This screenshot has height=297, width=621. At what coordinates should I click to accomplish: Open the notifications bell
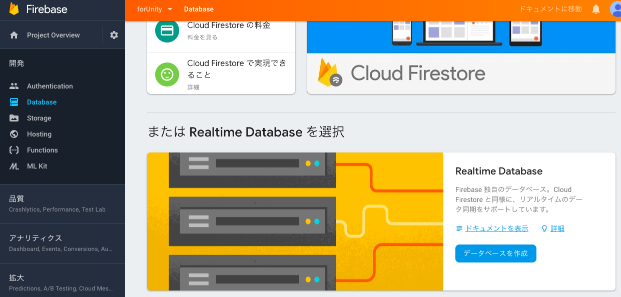pyautogui.click(x=596, y=9)
